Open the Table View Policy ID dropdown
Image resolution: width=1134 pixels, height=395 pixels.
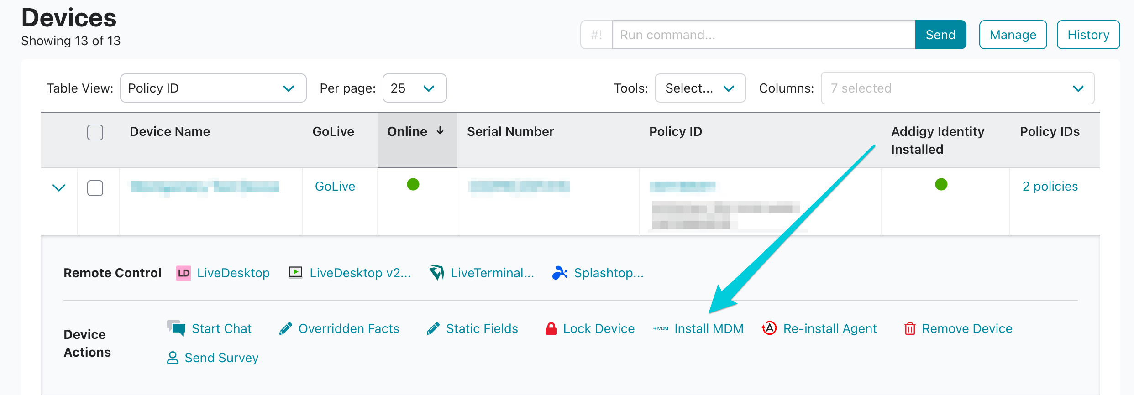tap(213, 88)
